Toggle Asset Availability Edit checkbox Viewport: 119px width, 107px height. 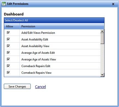(8, 39)
